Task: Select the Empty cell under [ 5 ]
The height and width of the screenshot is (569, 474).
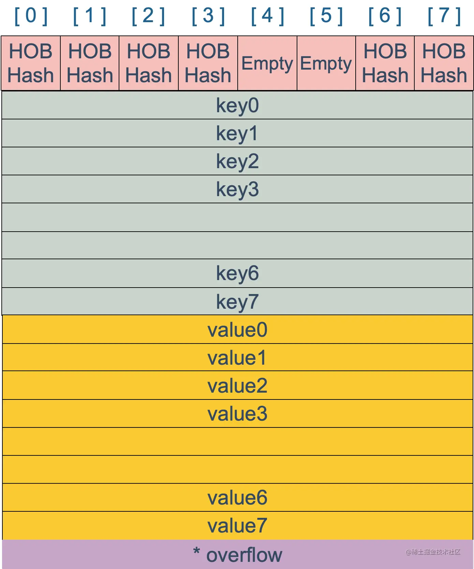Action: pos(326,63)
